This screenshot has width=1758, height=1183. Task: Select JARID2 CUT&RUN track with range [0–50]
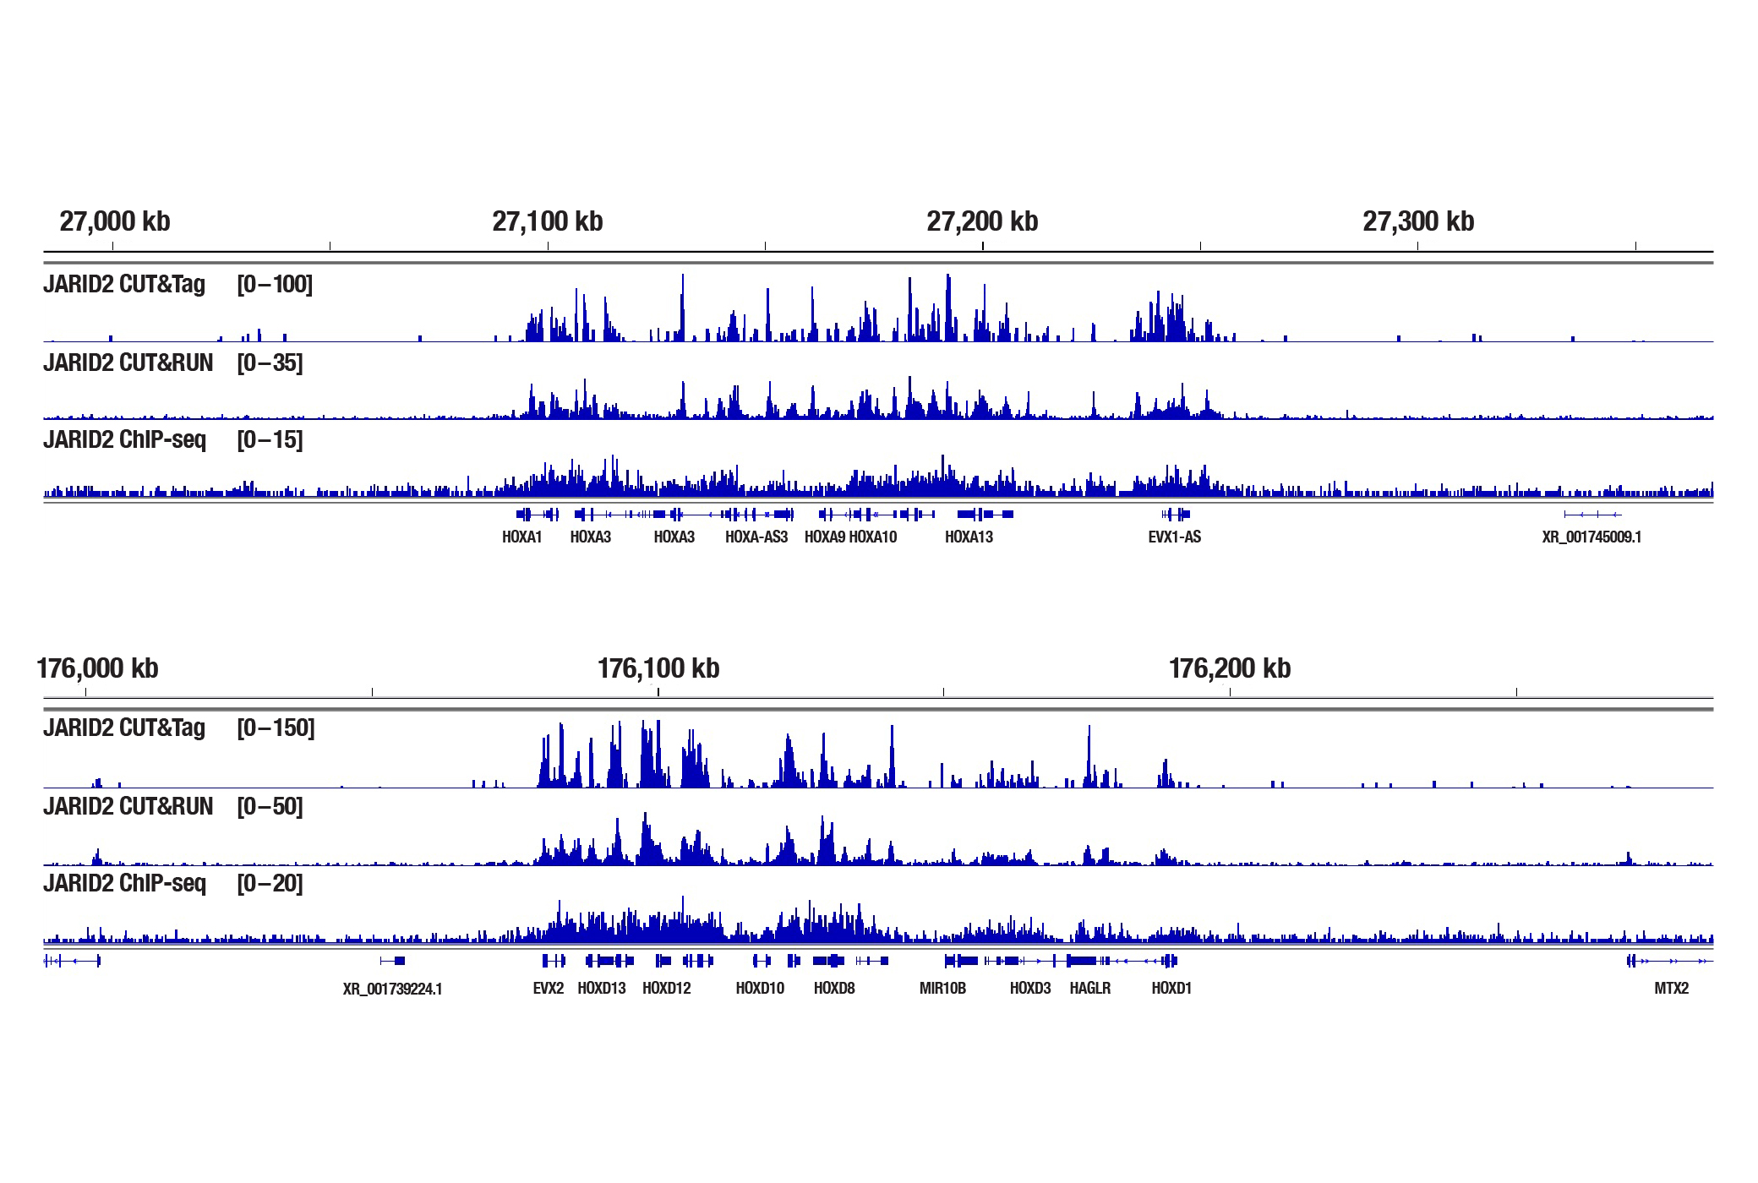pyautogui.click(x=878, y=829)
